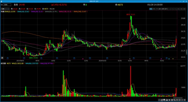Viewport: 188px width, 102px height.
Task: Click the magenta triangle marker before 12/01
Action: click(83, 59)
